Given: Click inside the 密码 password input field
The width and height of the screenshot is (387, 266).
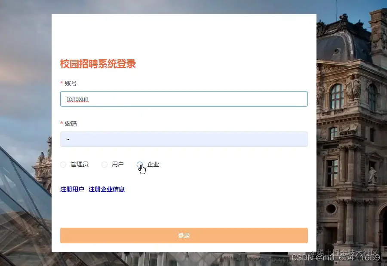Looking at the screenshot, I should pyautogui.click(x=184, y=139).
